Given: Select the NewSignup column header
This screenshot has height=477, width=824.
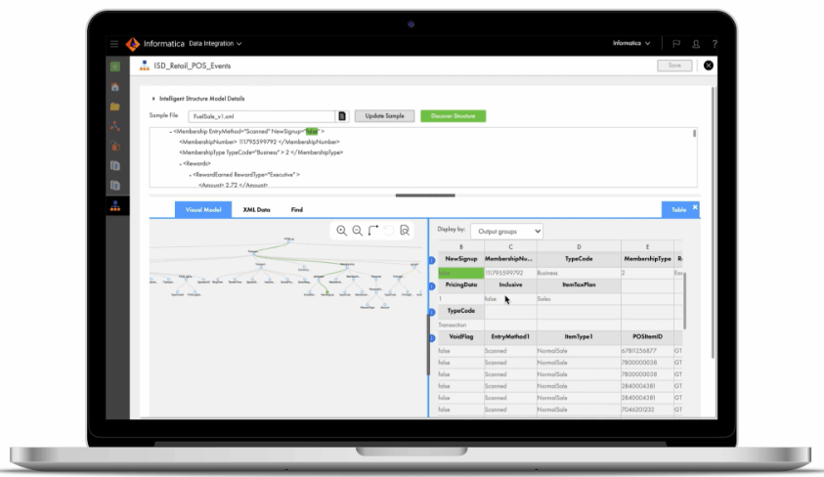Looking at the screenshot, I should [460, 259].
